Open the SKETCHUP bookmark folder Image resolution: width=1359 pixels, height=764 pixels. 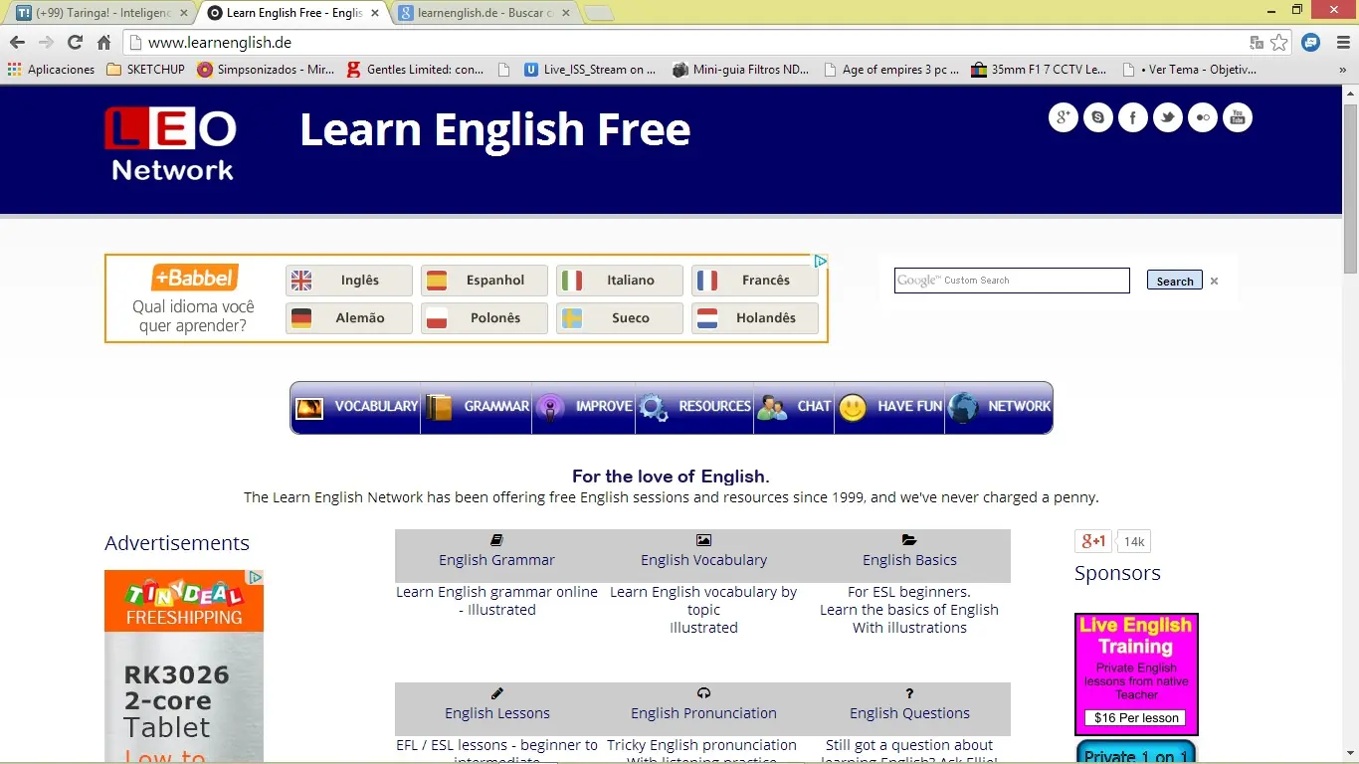(x=145, y=70)
